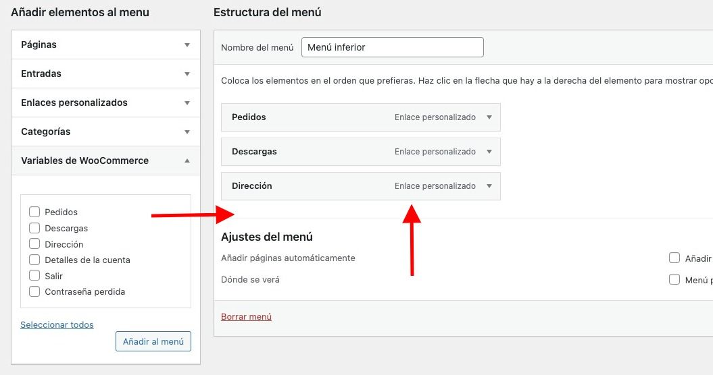
Task: Click the Añadir al menú button
Action: [x=153, y=341]
